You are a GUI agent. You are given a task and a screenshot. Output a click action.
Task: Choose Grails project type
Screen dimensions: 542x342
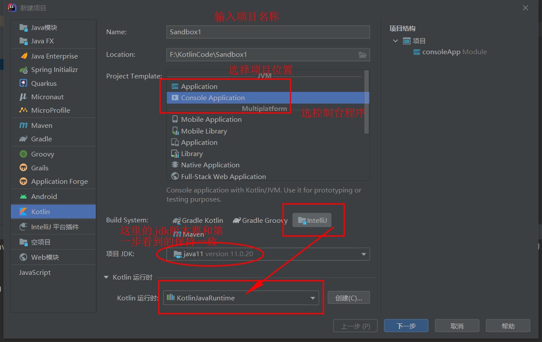coord(53,168)
